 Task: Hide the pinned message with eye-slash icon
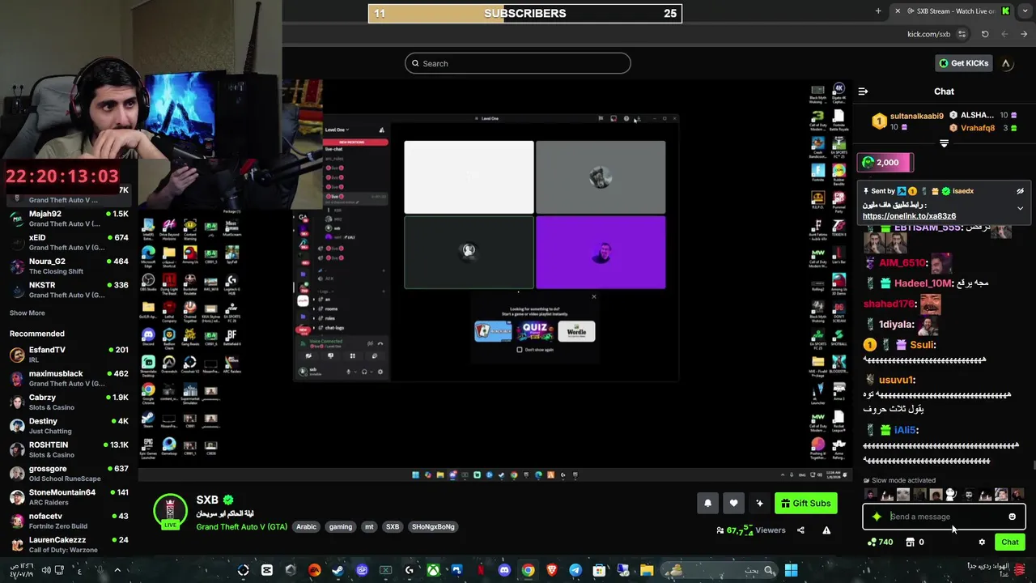click(x=1020, y=191)
